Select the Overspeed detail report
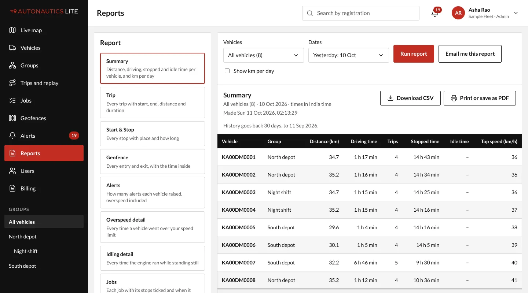 (153, 227)
